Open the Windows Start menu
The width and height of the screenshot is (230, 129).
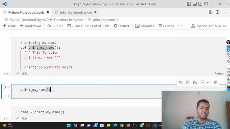[x=69, y=125]
